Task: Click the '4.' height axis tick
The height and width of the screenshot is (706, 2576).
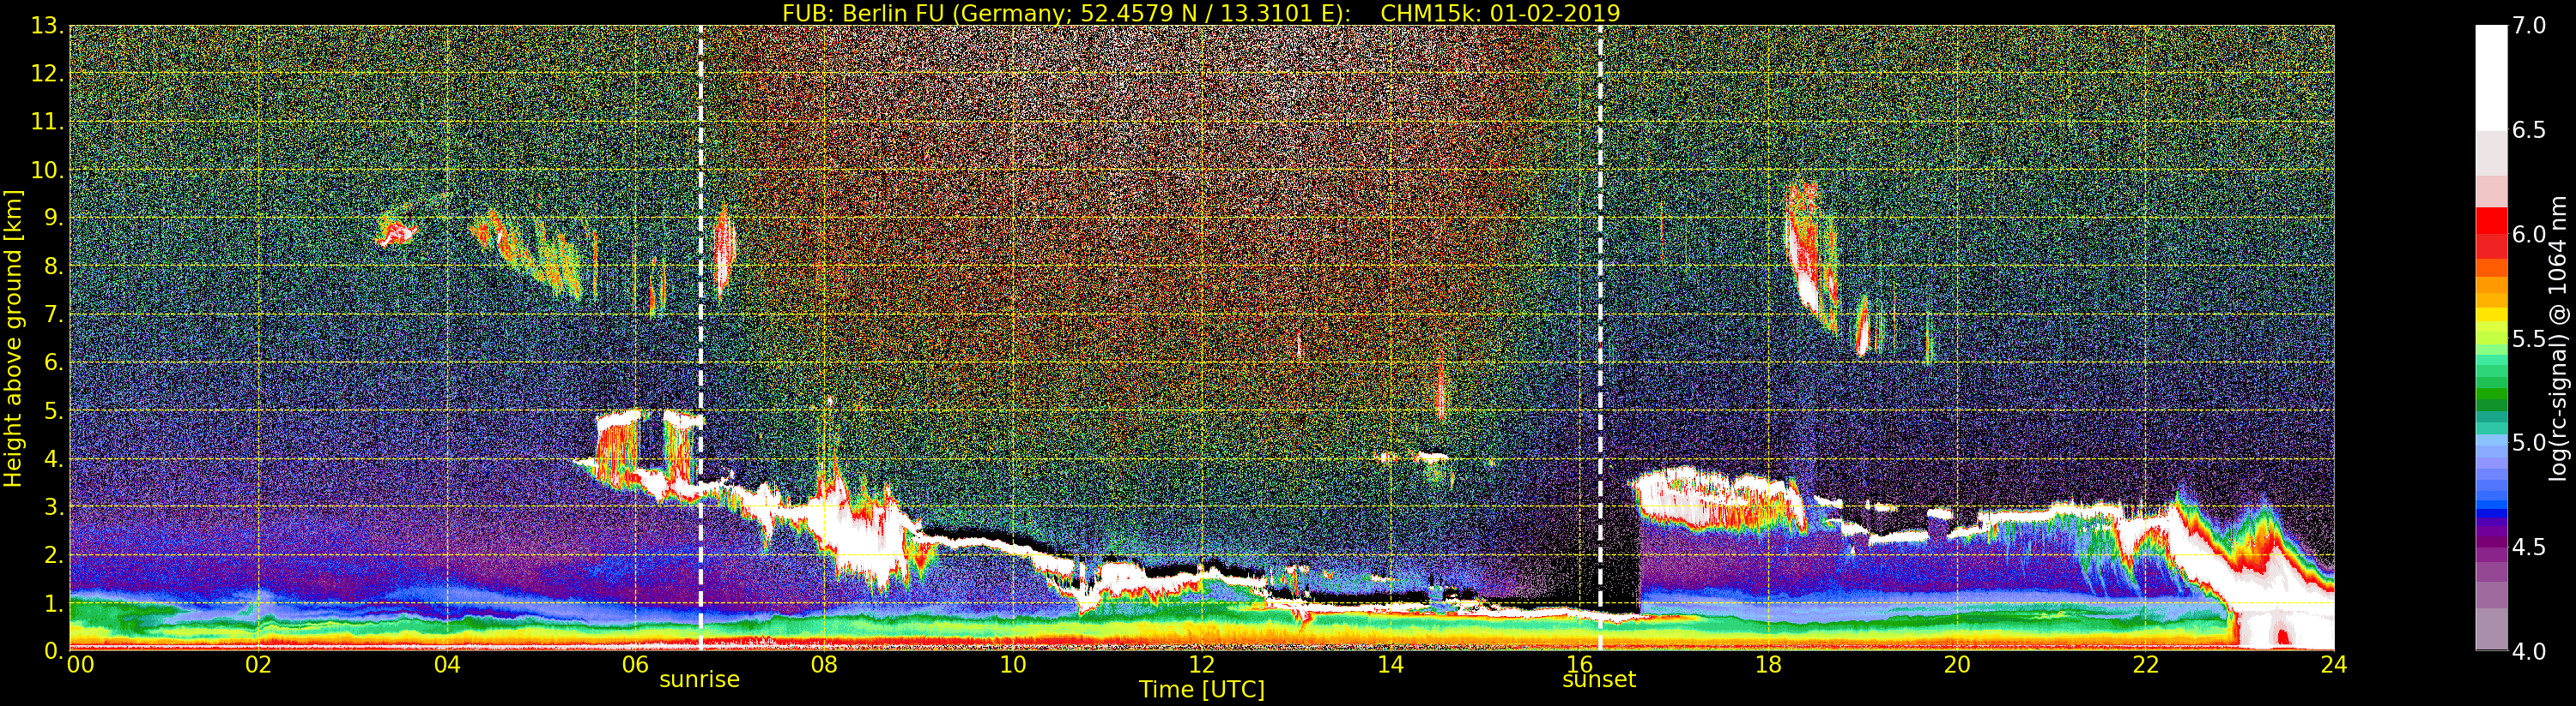Action: pyautogui.click(x=54, y=459)
